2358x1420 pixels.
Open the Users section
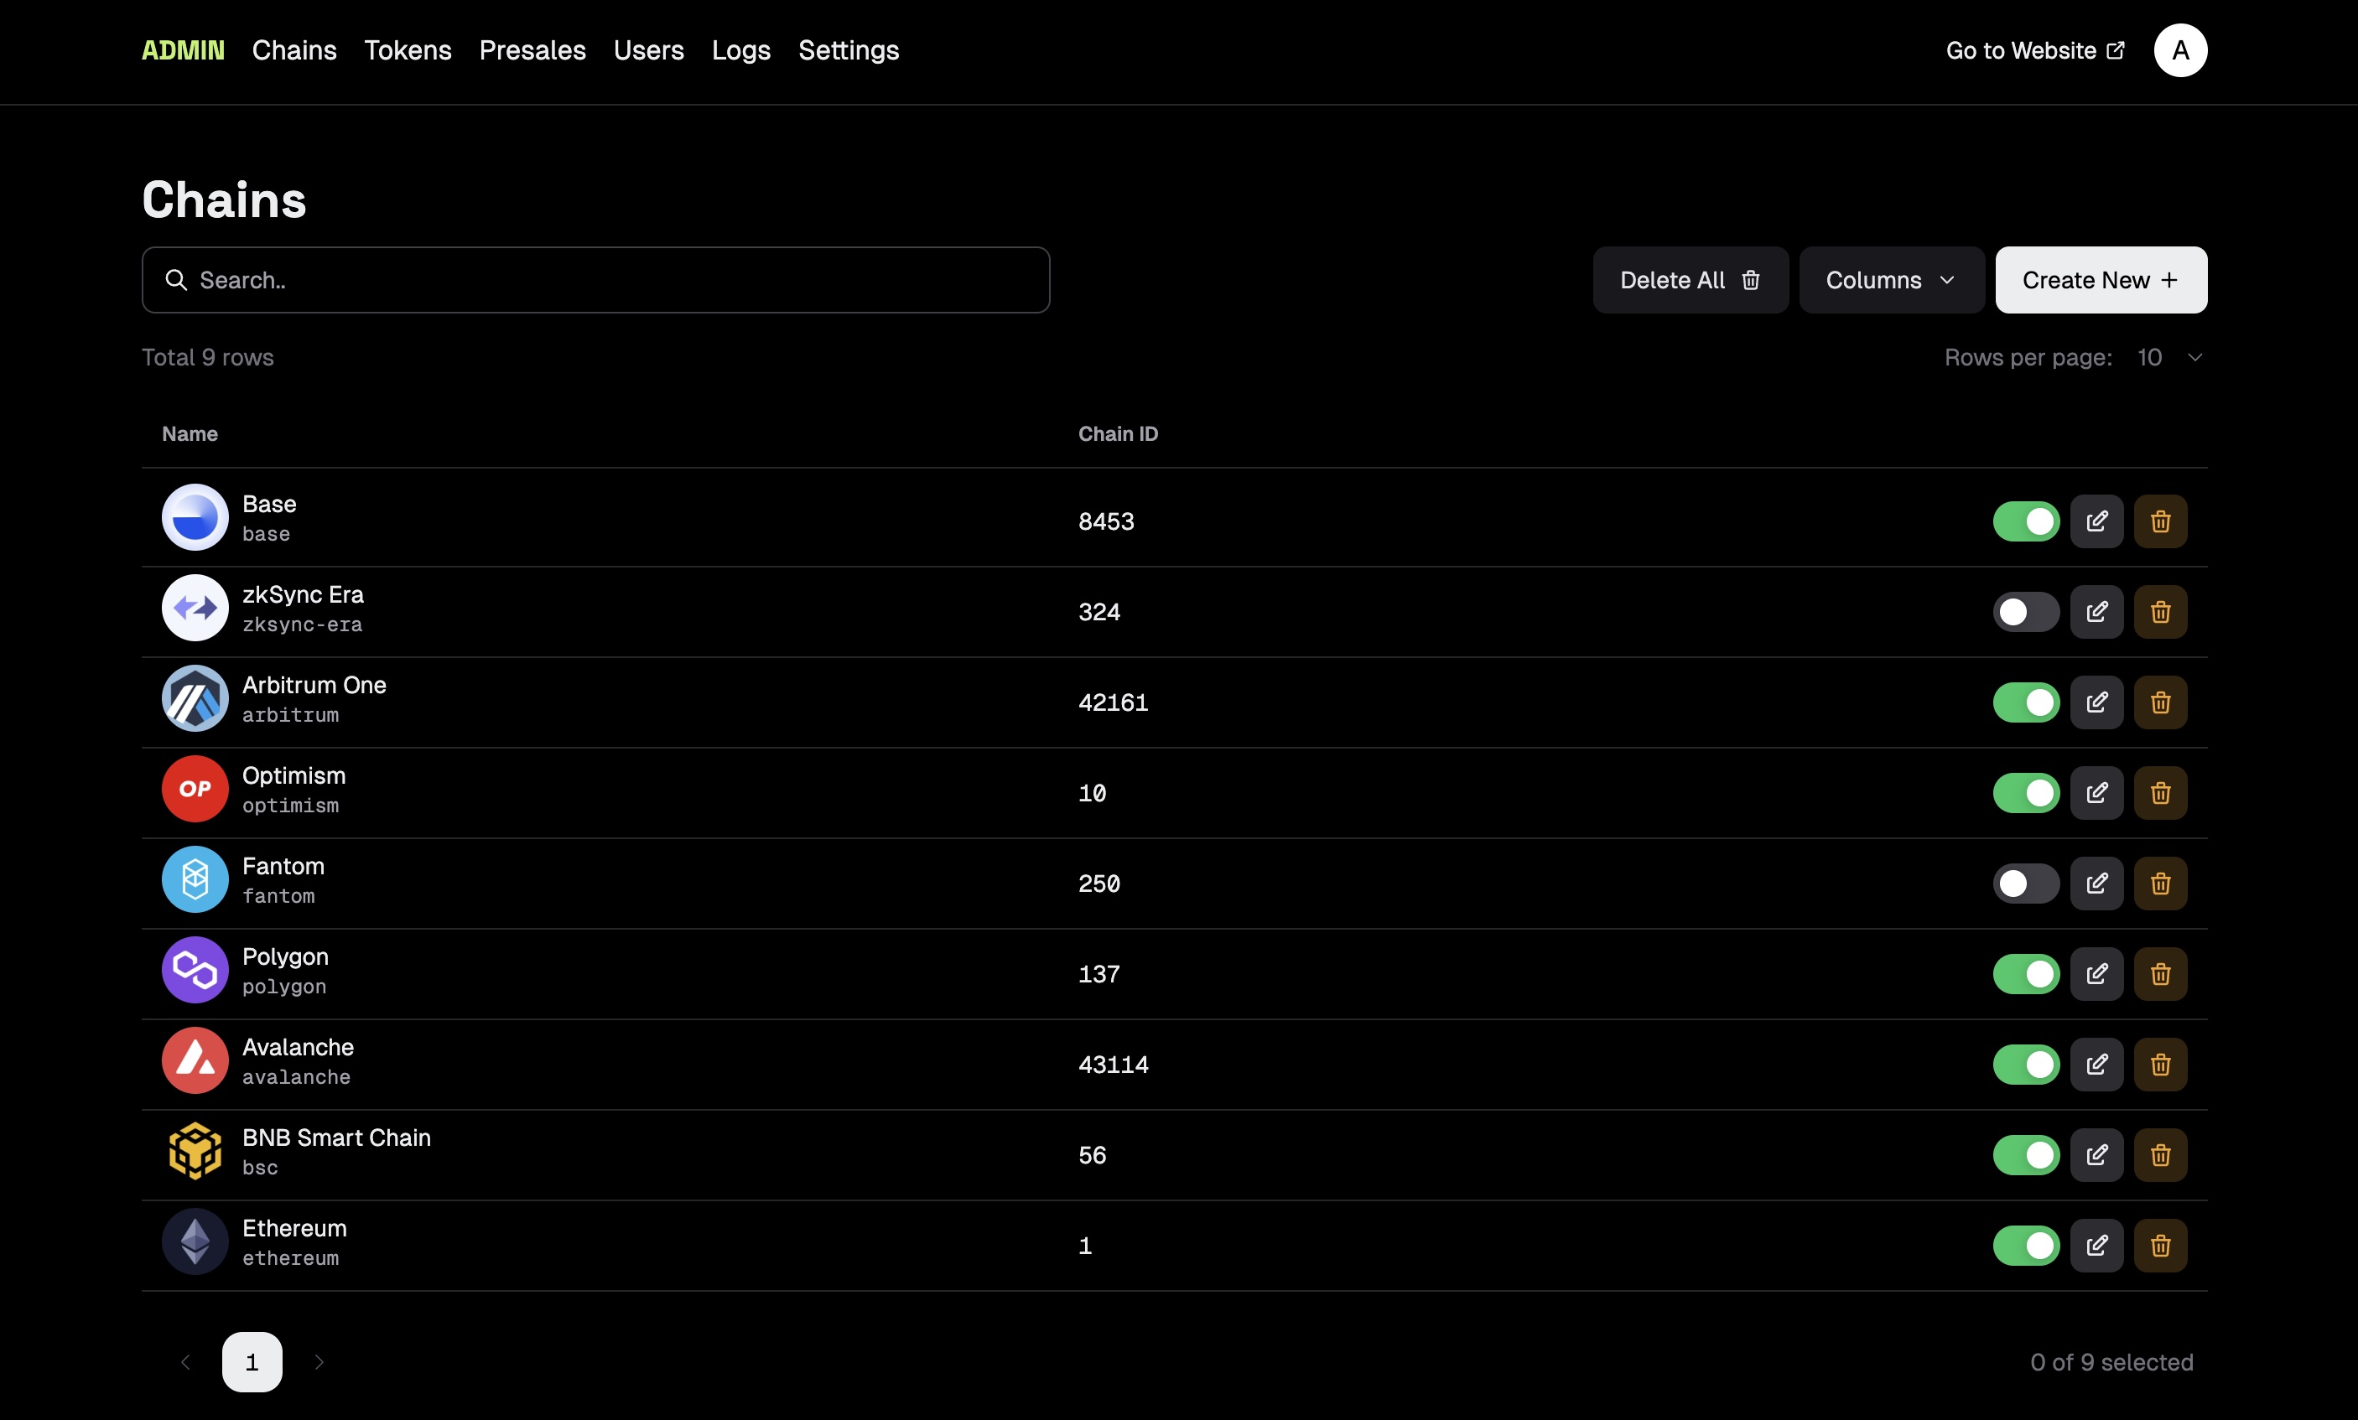pyautogui.click(x=649, y=49)
